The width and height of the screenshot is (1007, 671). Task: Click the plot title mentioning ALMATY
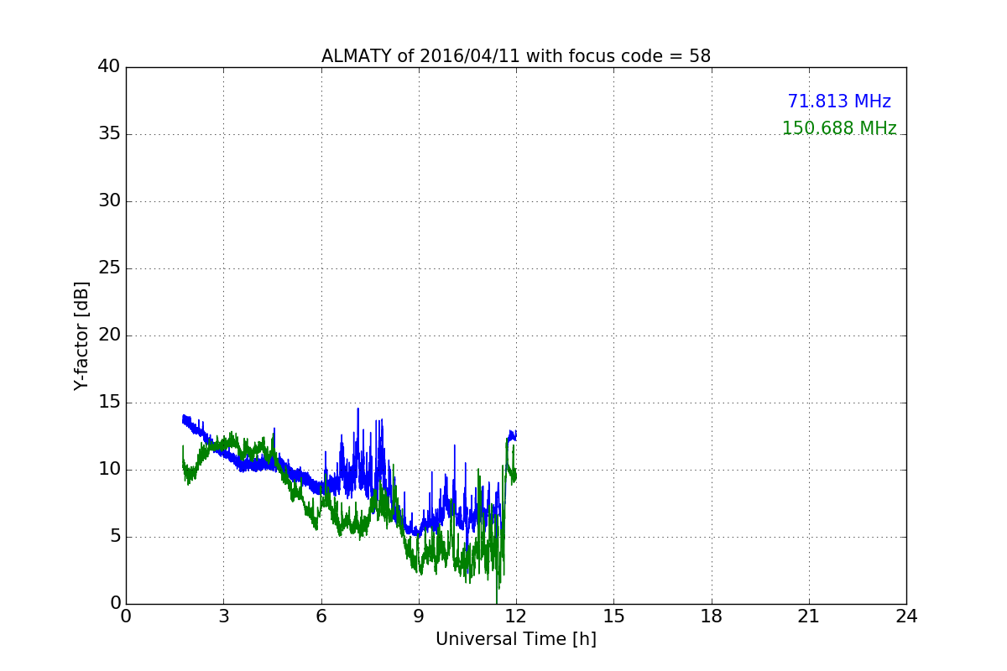tap(516, 56)
